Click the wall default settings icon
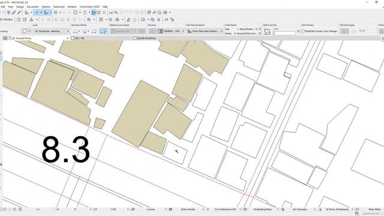Image resolution: width=384 pixels, height=216 pixels. (25, 31)
